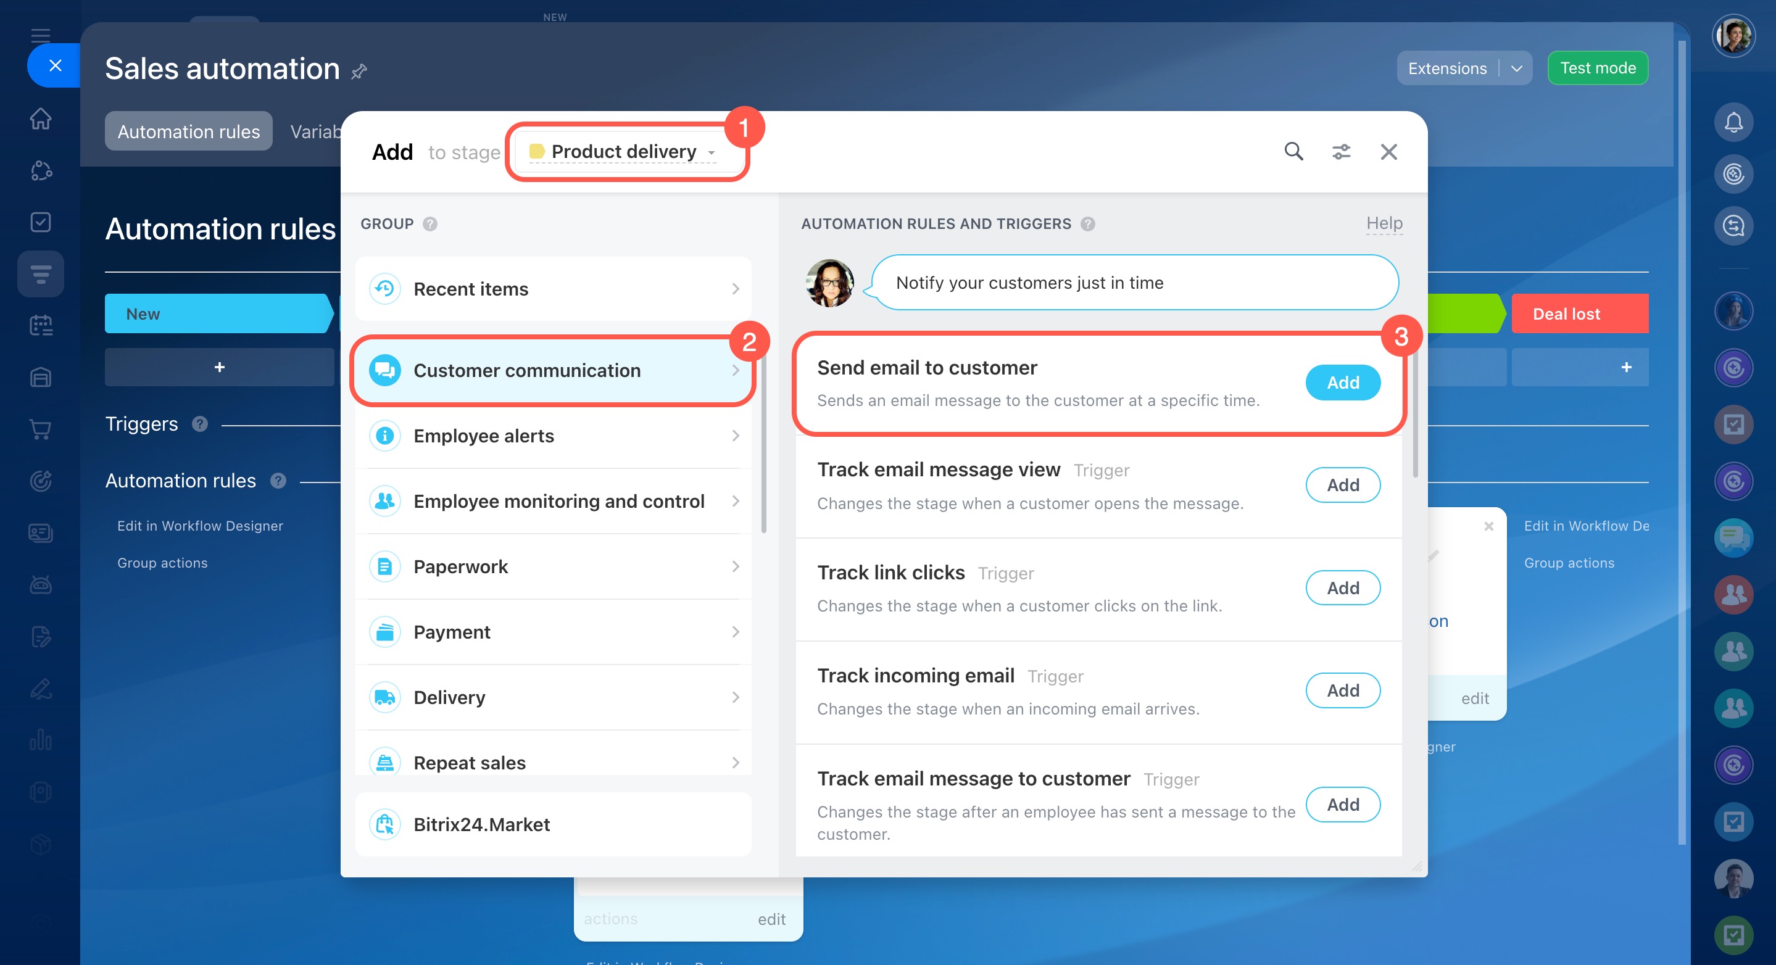Expand the Extensions dropdown arrow
This screenshot has height=965, width=1776.
[x=1516, y=68]
